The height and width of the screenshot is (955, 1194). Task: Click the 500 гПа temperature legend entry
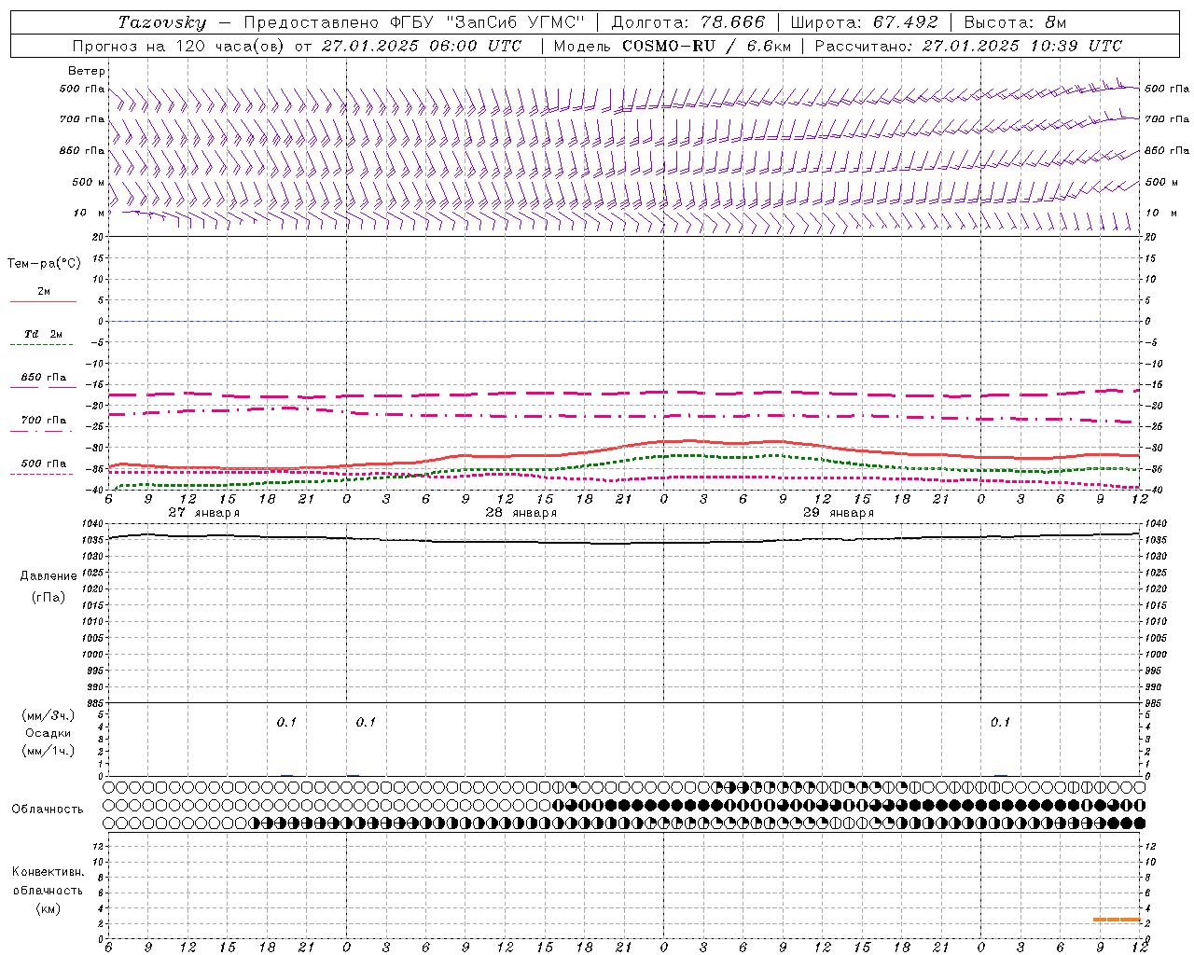tap(44, 463)
